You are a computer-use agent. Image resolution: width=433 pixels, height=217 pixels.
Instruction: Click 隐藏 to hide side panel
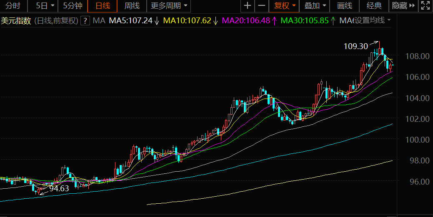403,6
